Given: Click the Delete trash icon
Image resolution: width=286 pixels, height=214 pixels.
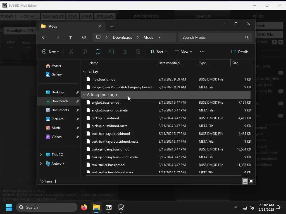Looking at the screenshot, I should (138, 52).
